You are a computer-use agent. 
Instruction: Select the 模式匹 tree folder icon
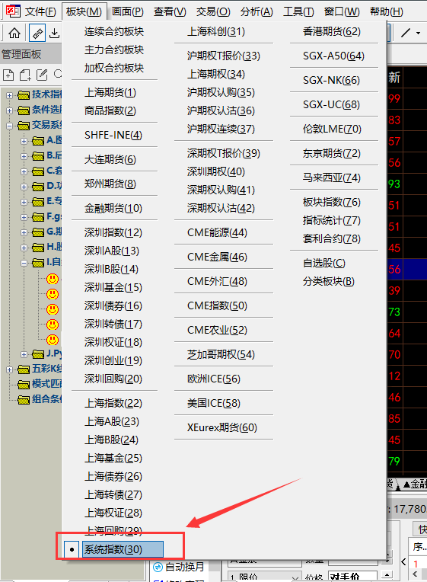[x=24, y=385]
